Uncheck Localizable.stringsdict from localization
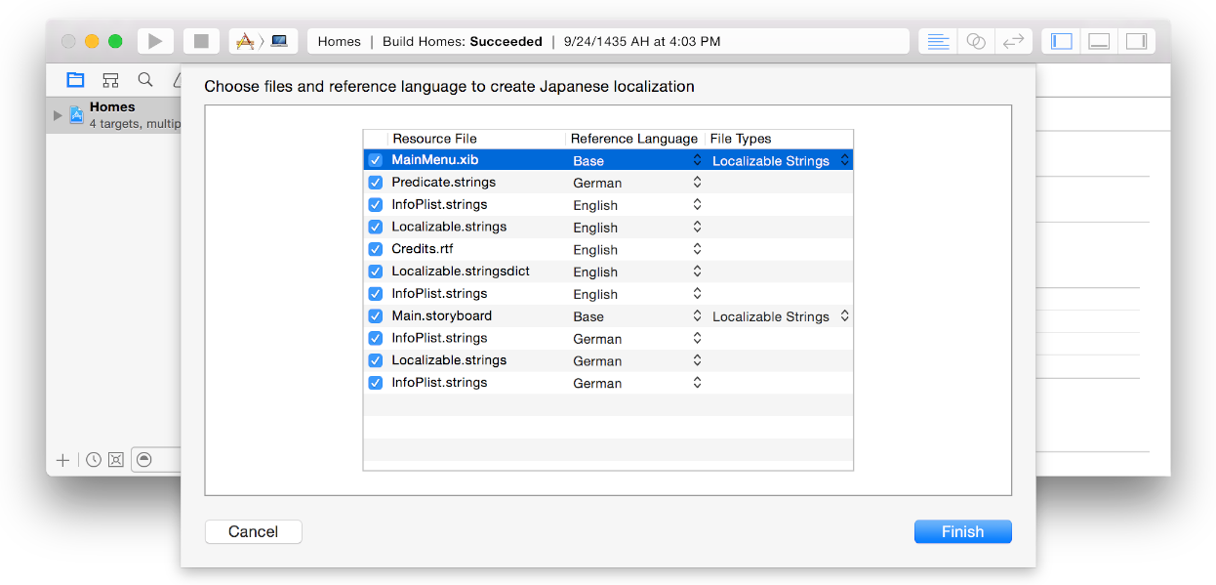The height and width of the screenshot is (585, 1216). tap(376, 271)
